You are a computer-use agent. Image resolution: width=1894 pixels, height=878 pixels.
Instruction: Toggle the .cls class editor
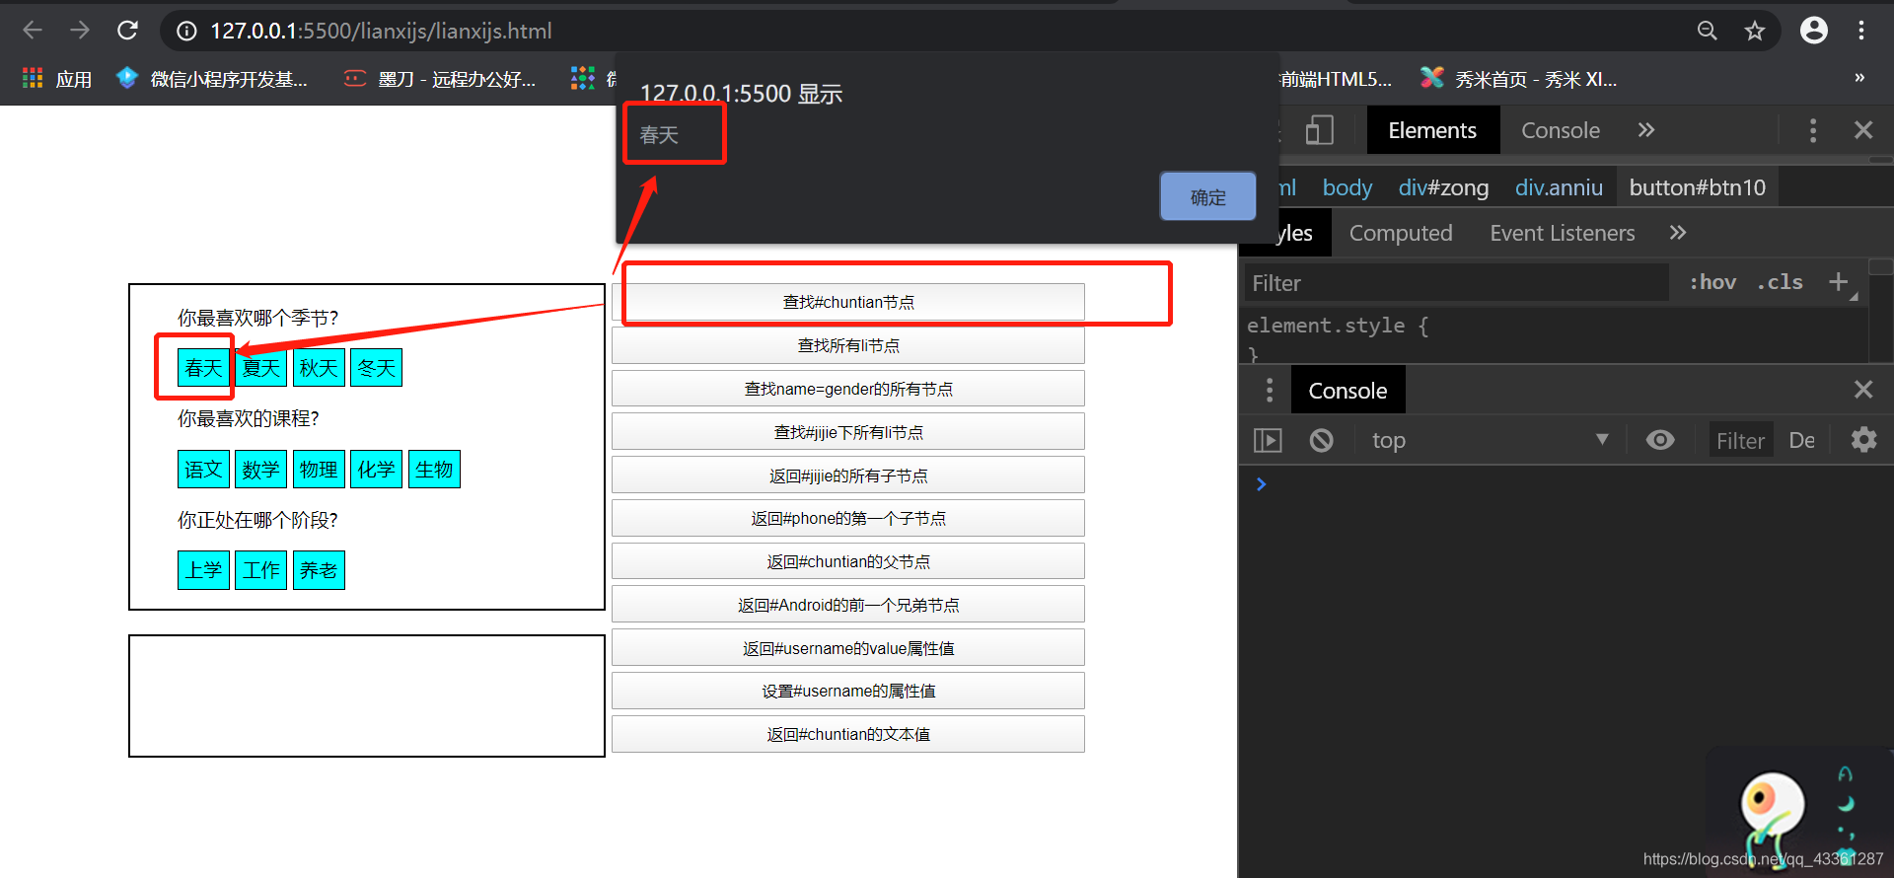[1780, 282]
